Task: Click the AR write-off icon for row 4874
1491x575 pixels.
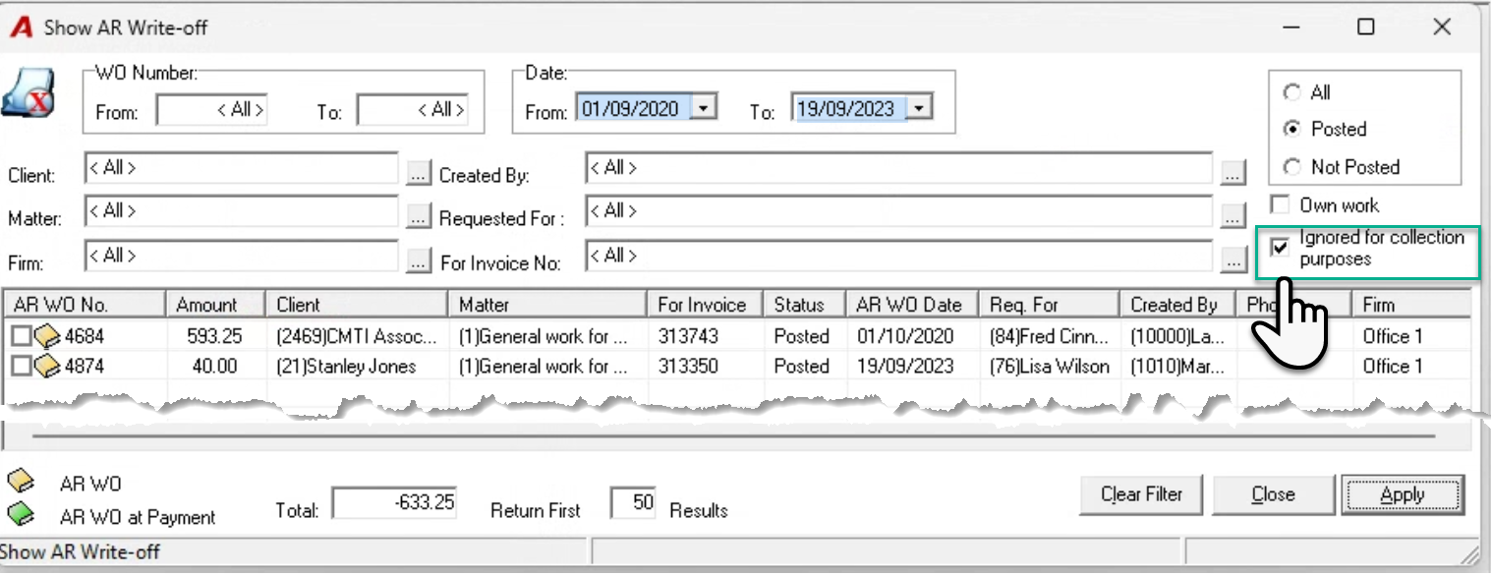Action: click(46, 366)
